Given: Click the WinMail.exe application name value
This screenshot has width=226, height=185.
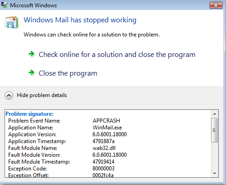Looking at the screenshot, I should pos(107,128).
